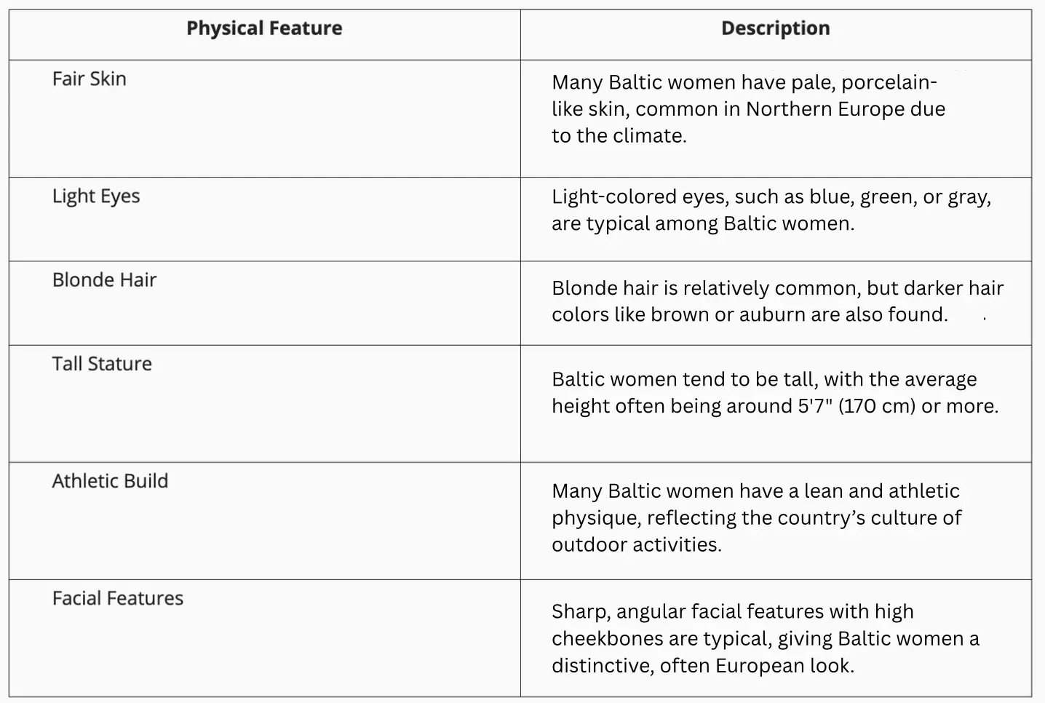Select the Tall Stature row label

[x=102, y=364]
